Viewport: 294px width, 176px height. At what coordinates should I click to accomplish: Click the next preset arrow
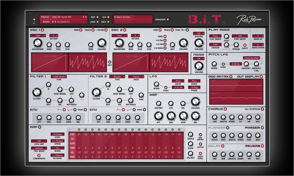click(x=86, y=17)
